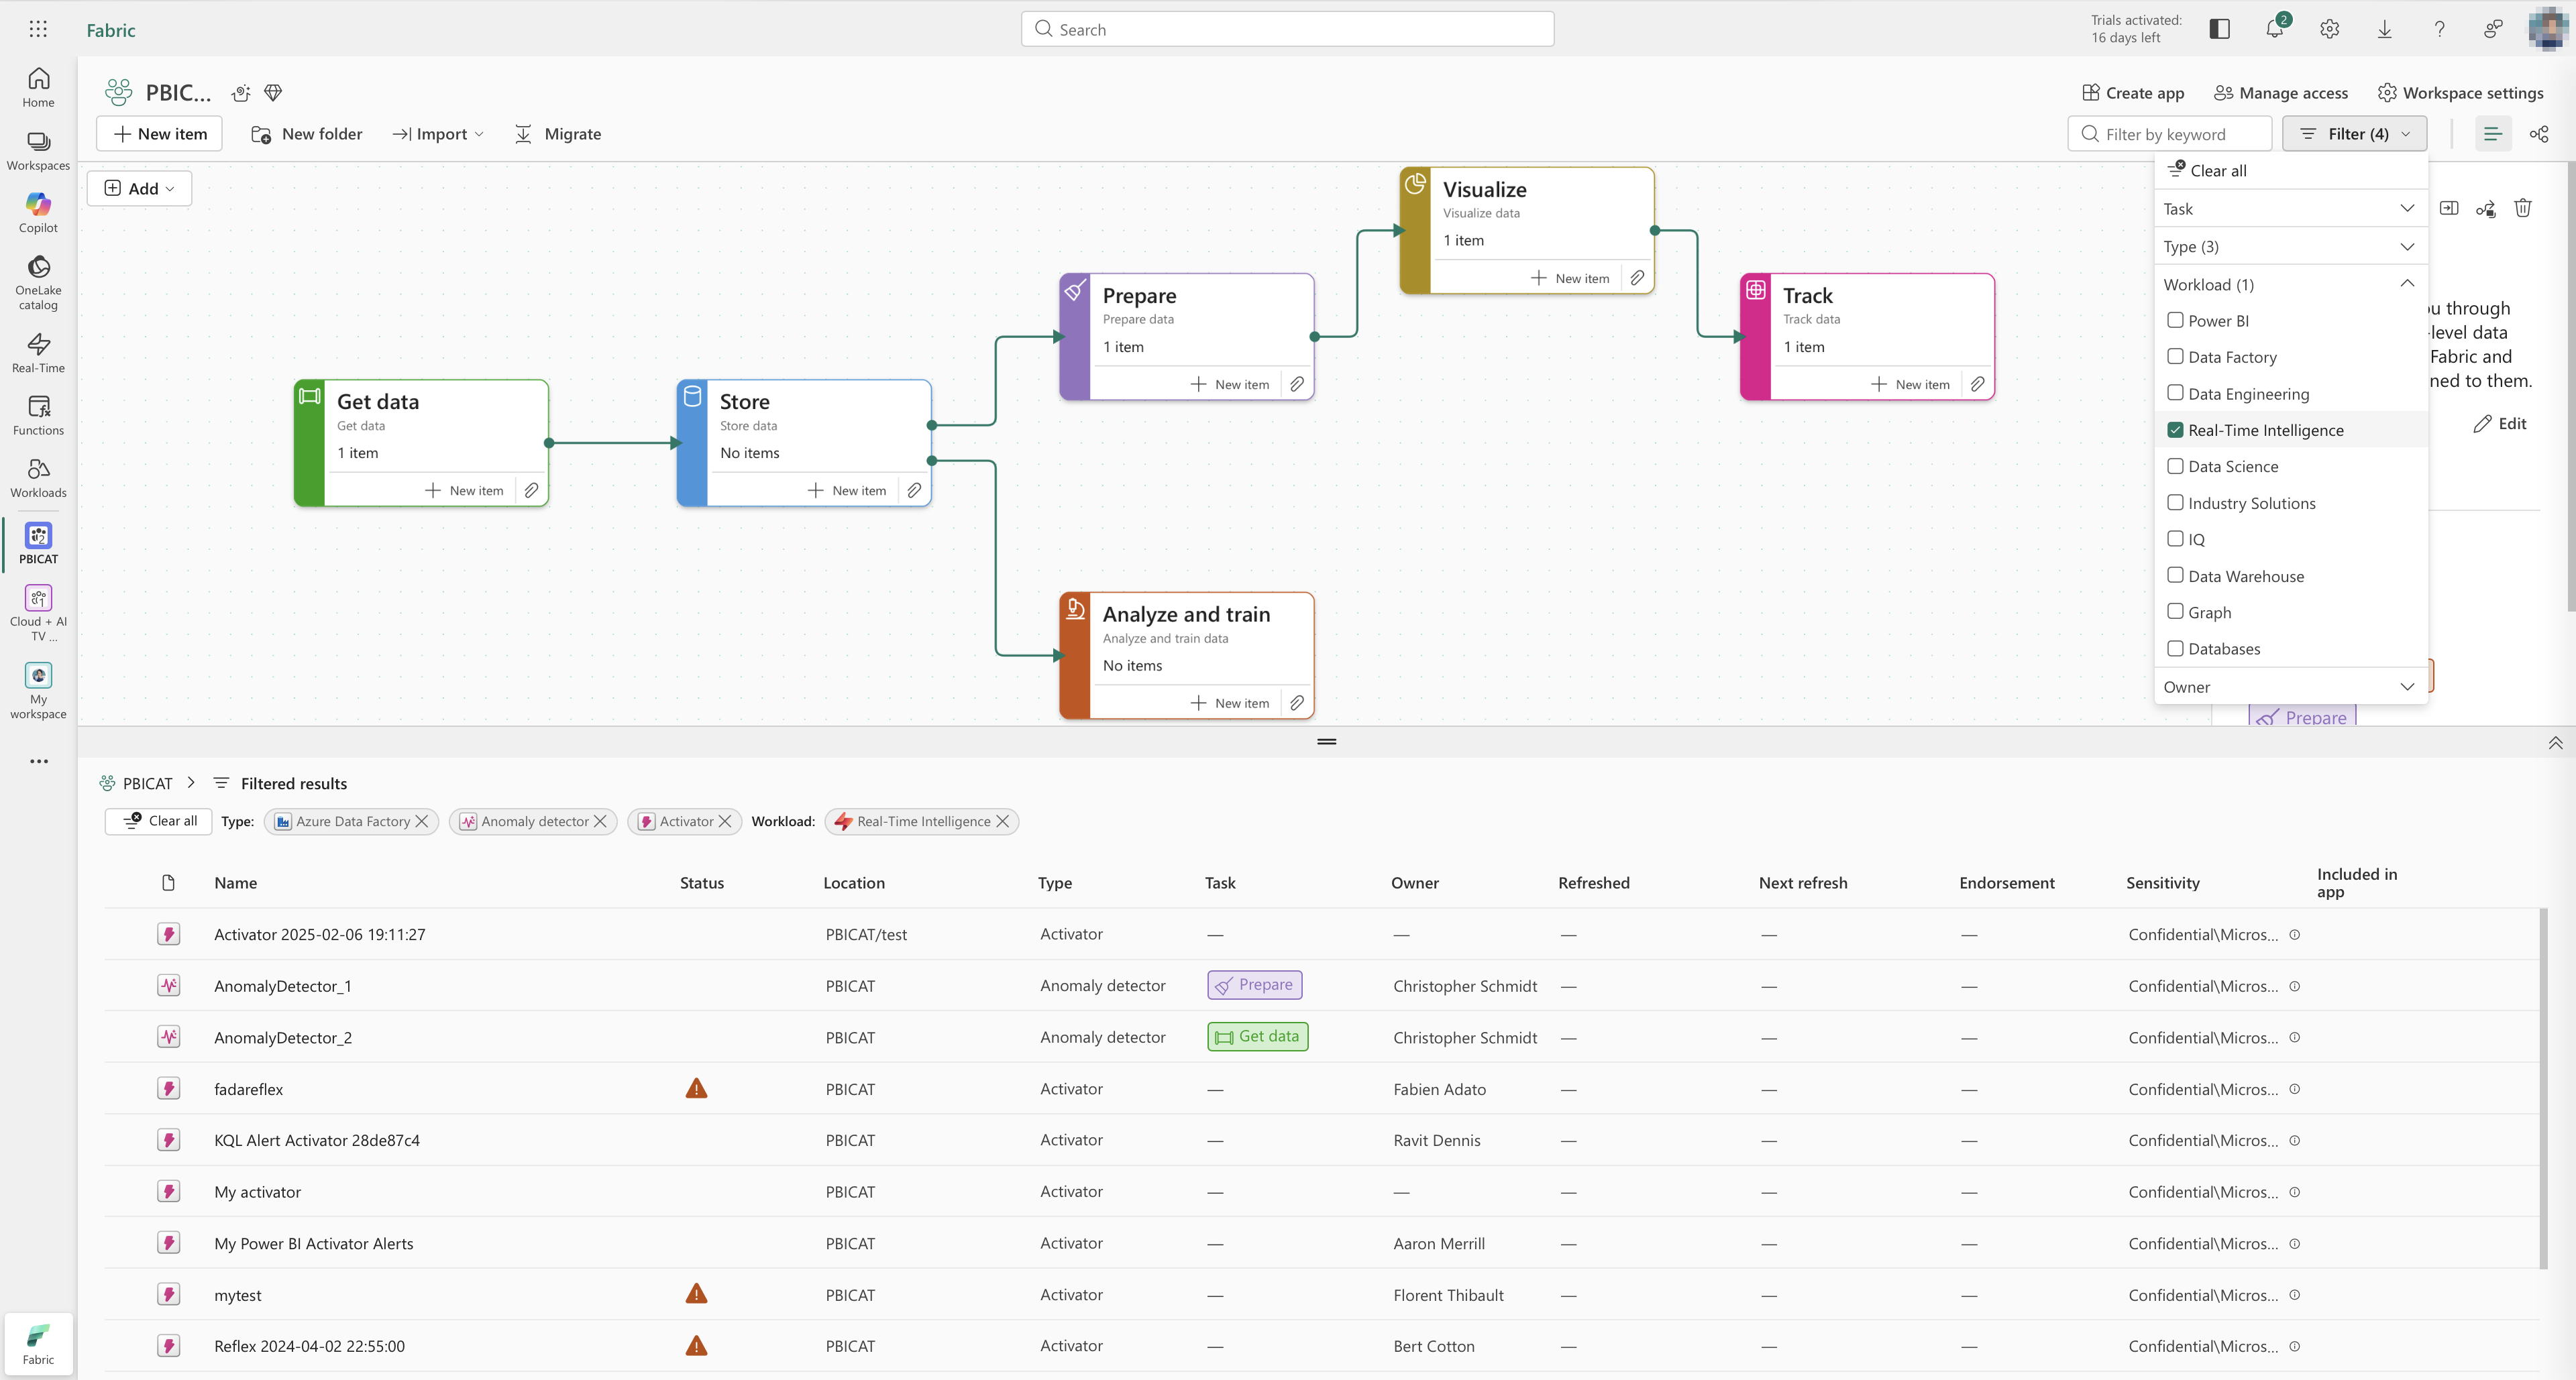Open Functions in the sidebar
Image resolution: width=2576 pixels, height=1380 pixels.
38,416
